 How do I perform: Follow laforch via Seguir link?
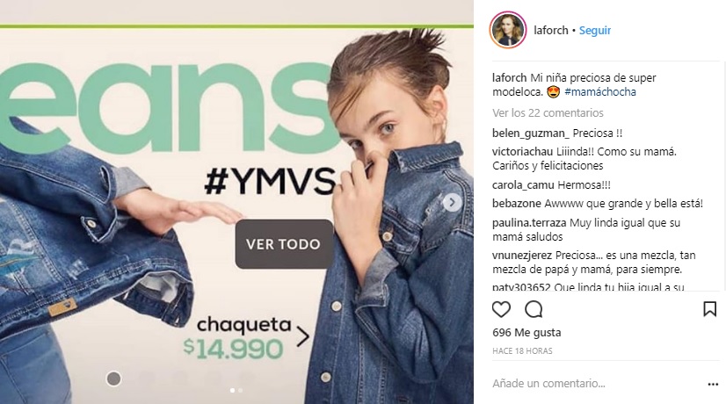point(595,31)
